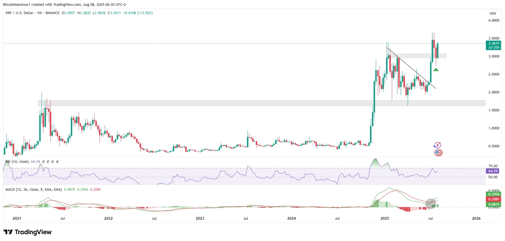The width and height of the screenshot is (505, 241).
Task: Click the purple lightning event icon
Action: pyautogui.click(x=437, y=145)
